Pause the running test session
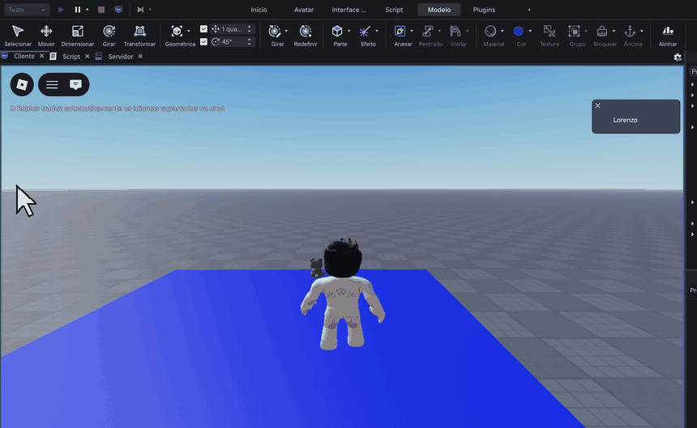 pyautogui.click(x=78, y=10)
